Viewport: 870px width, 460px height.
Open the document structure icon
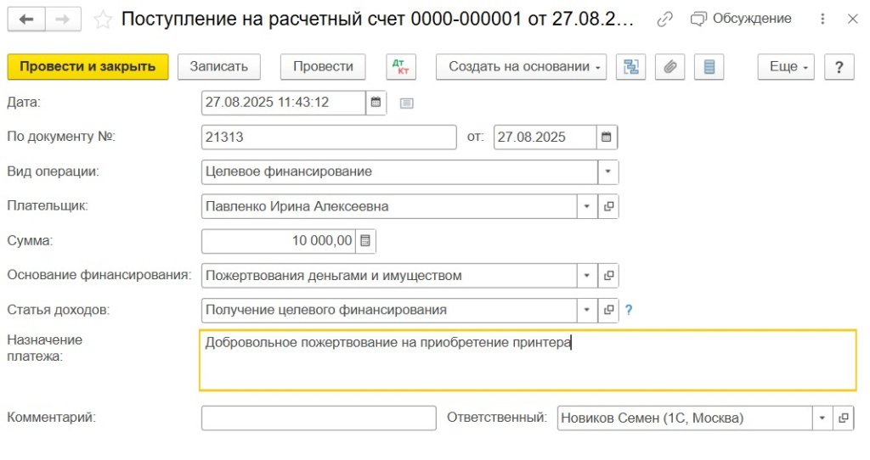(x=630, y=67)
